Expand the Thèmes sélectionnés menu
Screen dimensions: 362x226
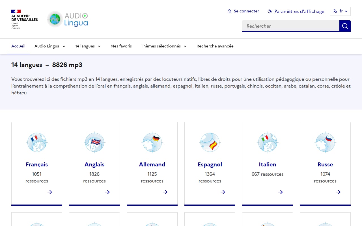tap(164, 46)
